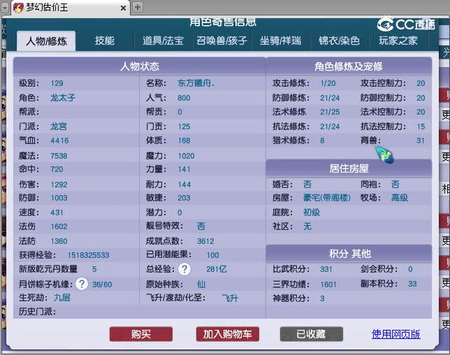
Task: Close the 梦幻估价王 tab
Action: (123, 8)
